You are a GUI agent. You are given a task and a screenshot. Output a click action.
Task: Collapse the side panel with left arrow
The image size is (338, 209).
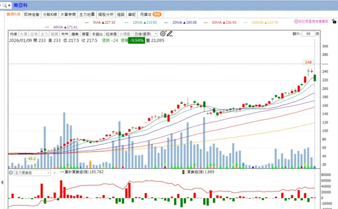[x=2, y=183]
